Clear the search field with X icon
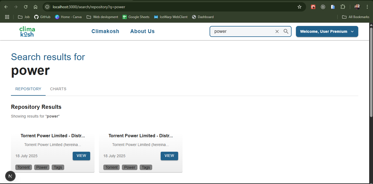This screenshot has width=373, height=184. pos(277,31)
